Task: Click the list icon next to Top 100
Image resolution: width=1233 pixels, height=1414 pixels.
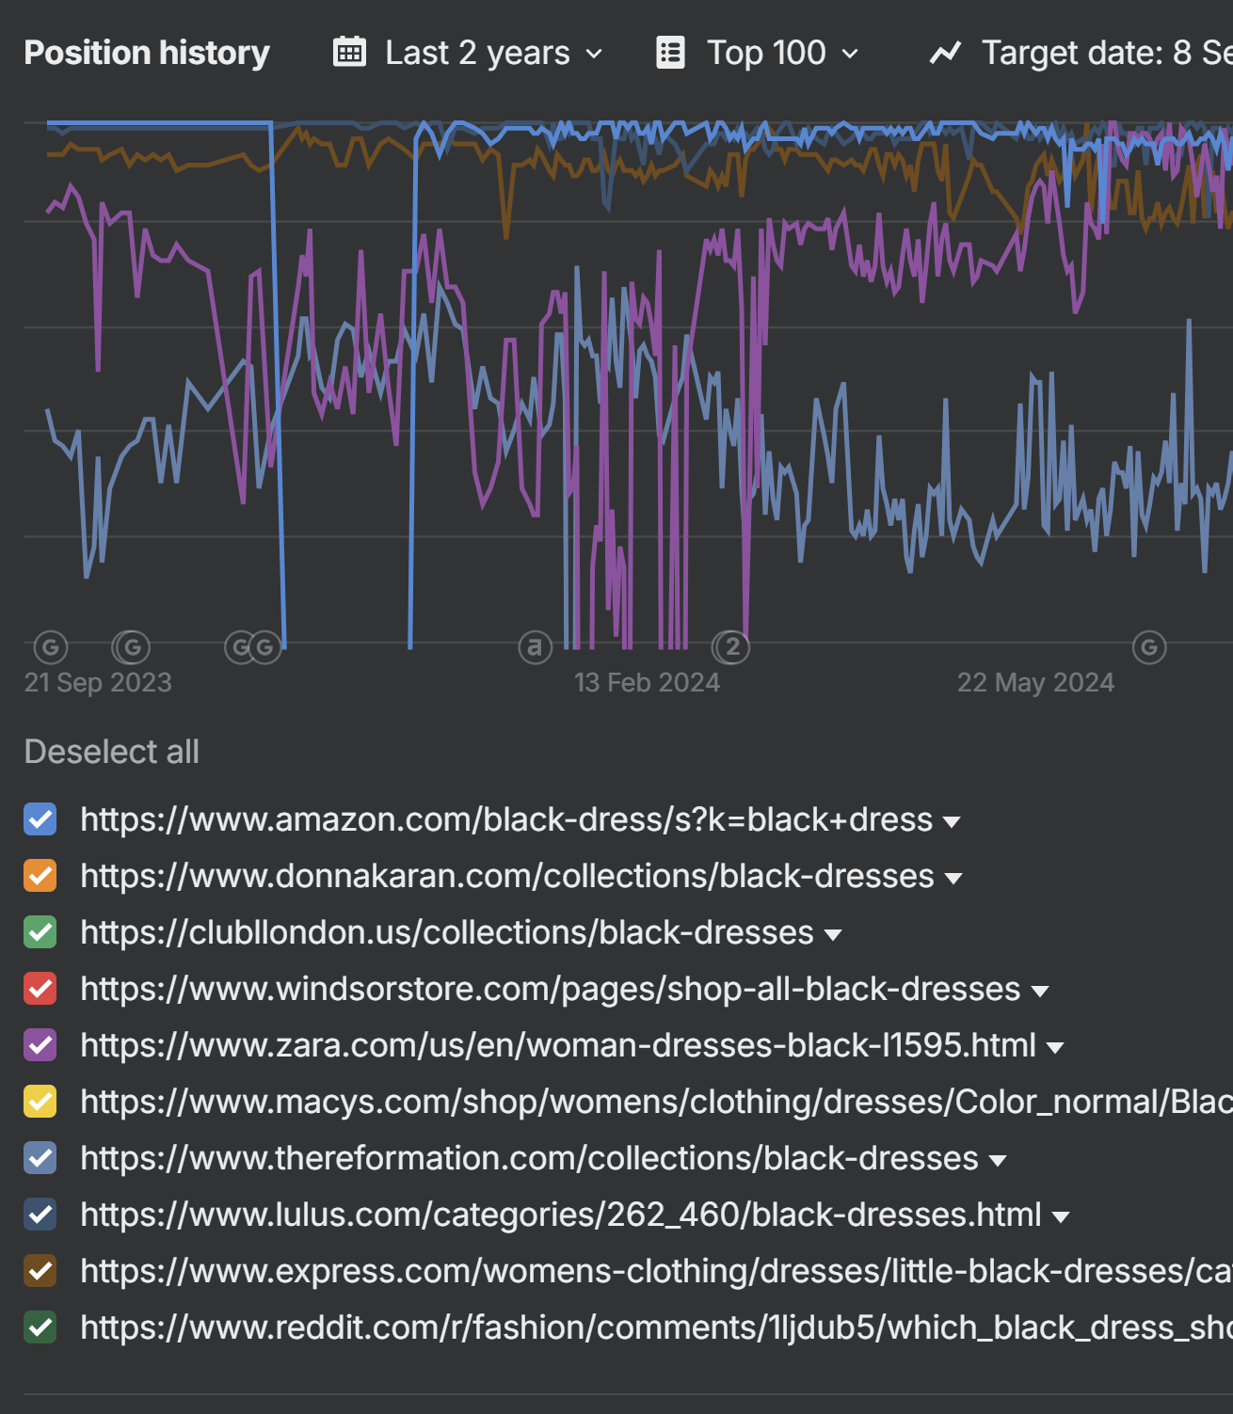Action: (x=670, y=53)
